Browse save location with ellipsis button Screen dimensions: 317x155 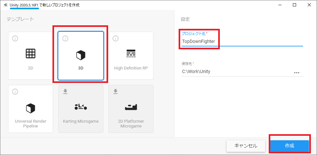(x=297, y=73)
